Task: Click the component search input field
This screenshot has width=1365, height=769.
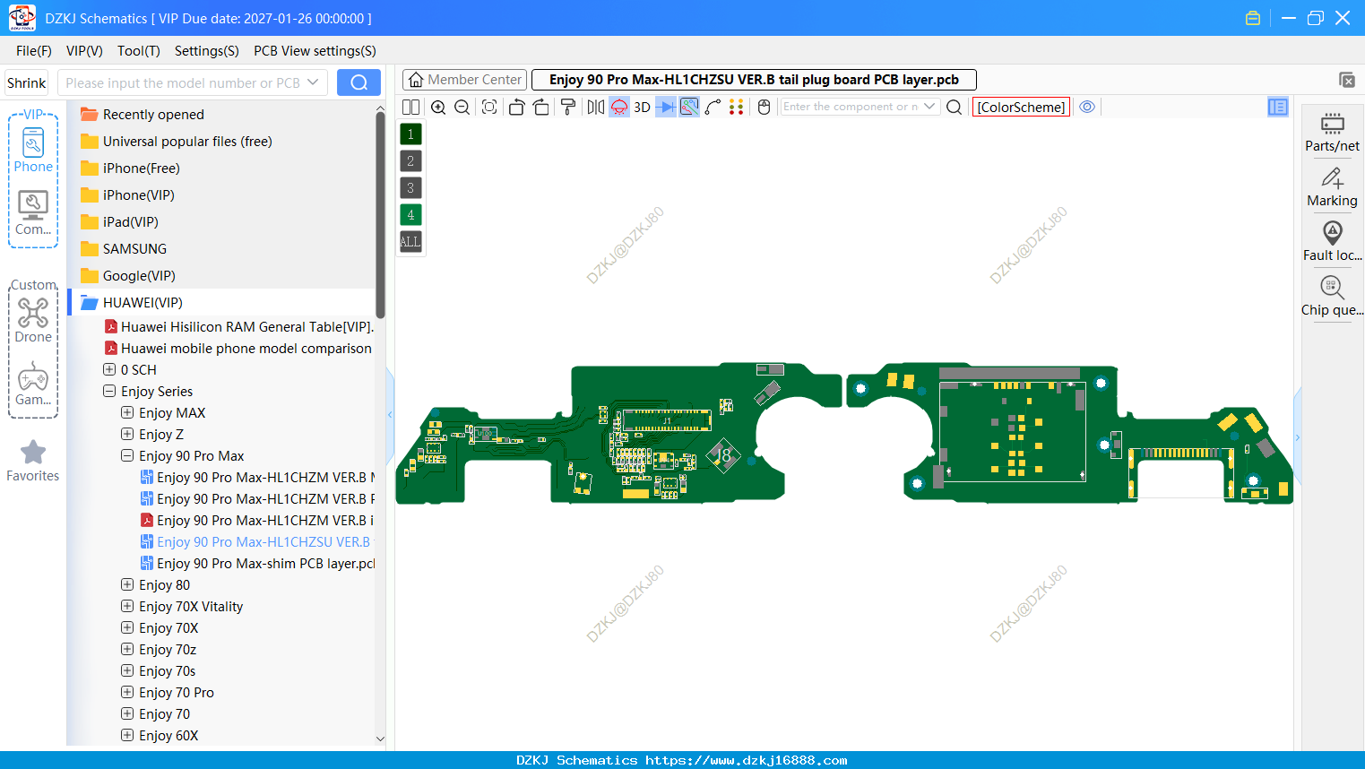Action: point(851,107)
